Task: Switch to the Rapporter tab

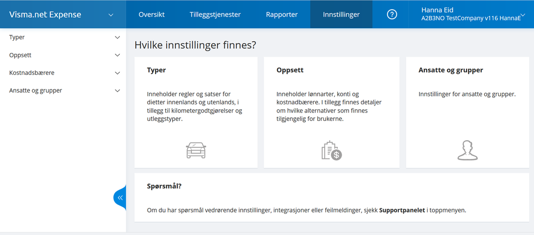Action: (x=282, y=14)
